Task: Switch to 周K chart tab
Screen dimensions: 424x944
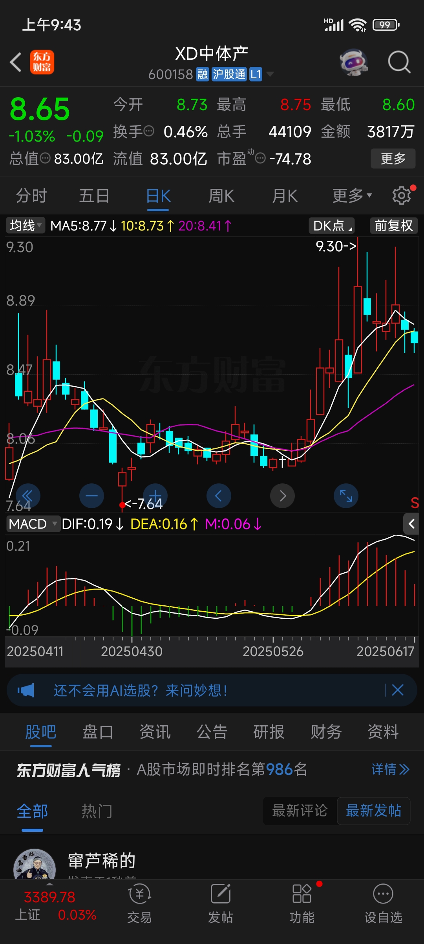Action: tap(221, 195)
